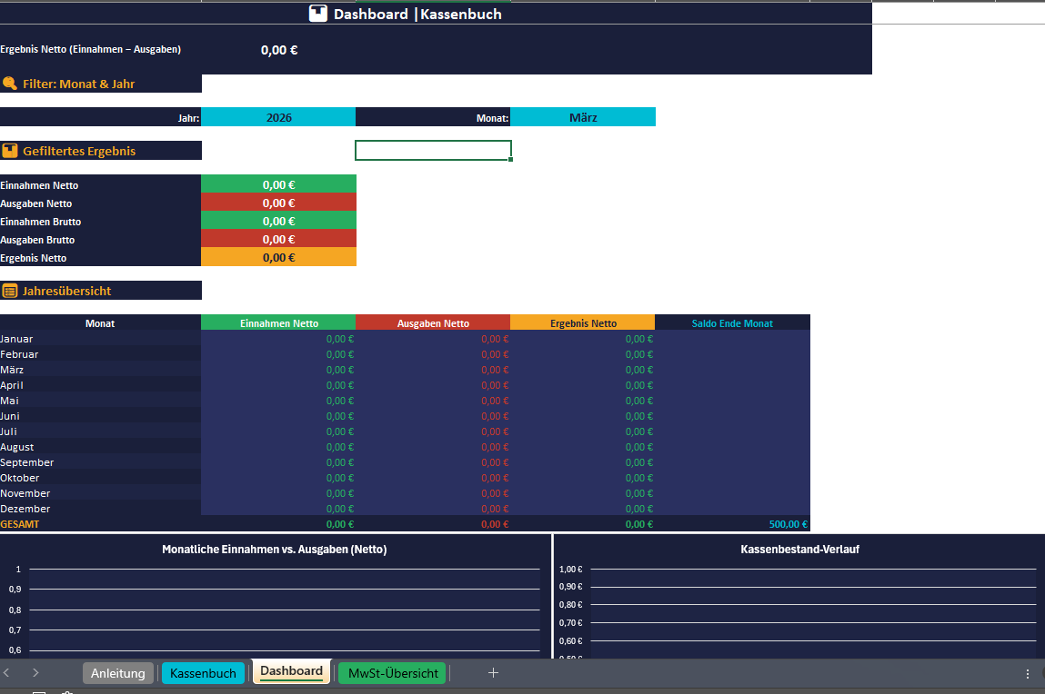Select the GESAMT saldo cell showing 500,00 €
This screenshot has width=1045, height=694.
click(x=732, y=523)
